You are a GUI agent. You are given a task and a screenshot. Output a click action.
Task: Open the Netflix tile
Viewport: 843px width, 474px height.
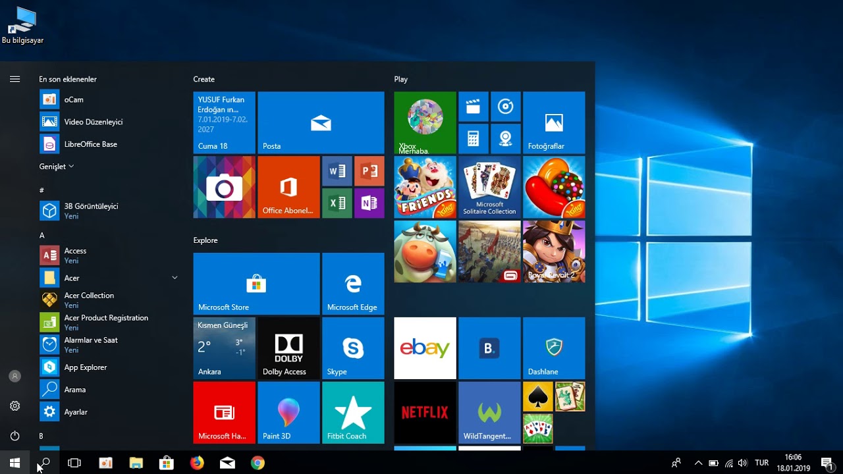pos(425,413)
